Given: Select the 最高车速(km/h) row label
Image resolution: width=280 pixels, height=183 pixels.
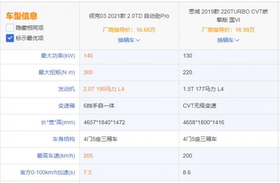Looking at the screenshot, I should (56, 156).
